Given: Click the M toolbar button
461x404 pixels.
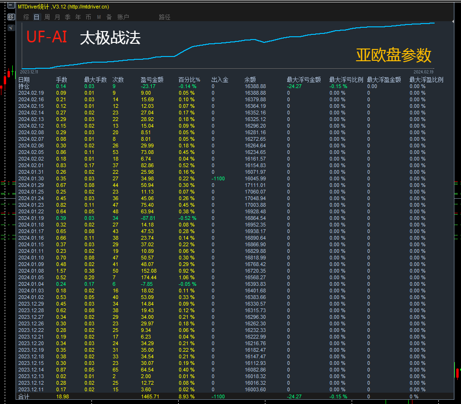Looking at the screenshot, I should point(98,16).
